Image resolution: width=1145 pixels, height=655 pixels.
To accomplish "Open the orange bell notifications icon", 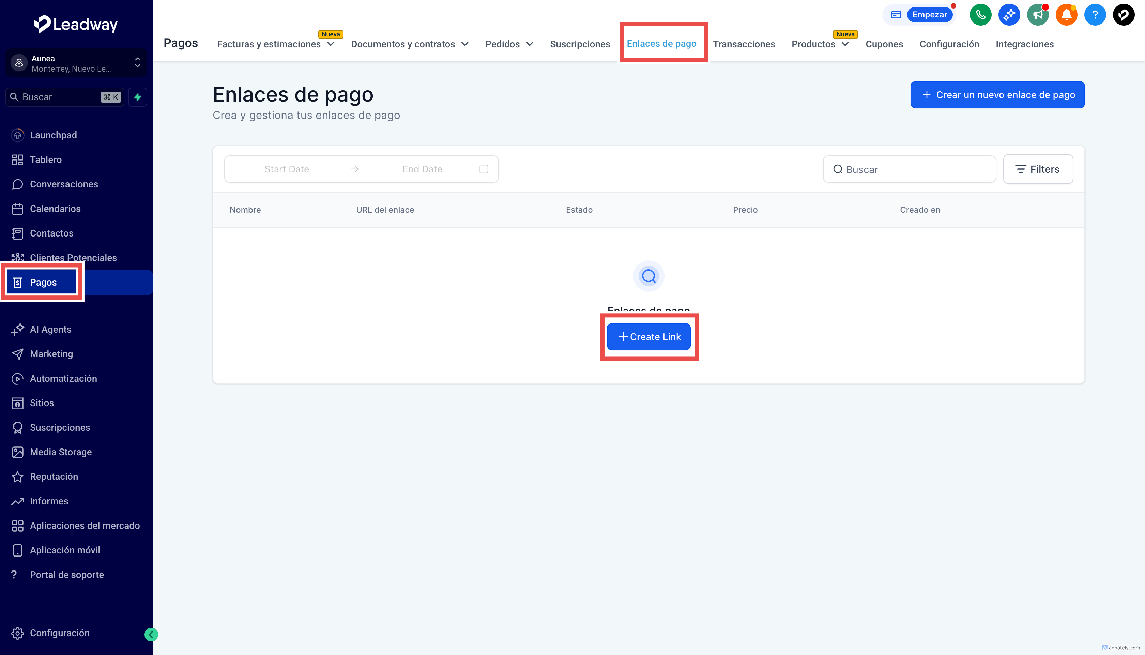I will (x=1066, y=15).
